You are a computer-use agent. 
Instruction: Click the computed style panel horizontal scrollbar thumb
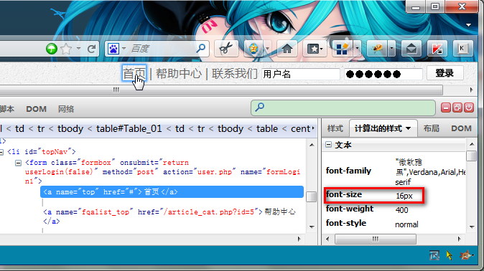[x=376, y=239]
